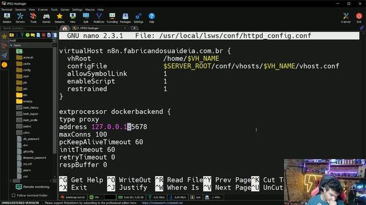Click the home tab icon

point(65,28)
